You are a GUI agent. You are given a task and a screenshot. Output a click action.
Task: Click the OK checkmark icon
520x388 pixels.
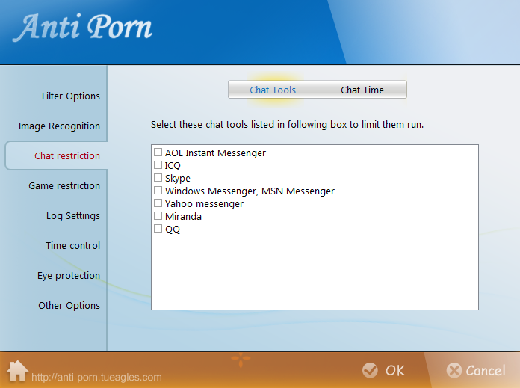370,370
